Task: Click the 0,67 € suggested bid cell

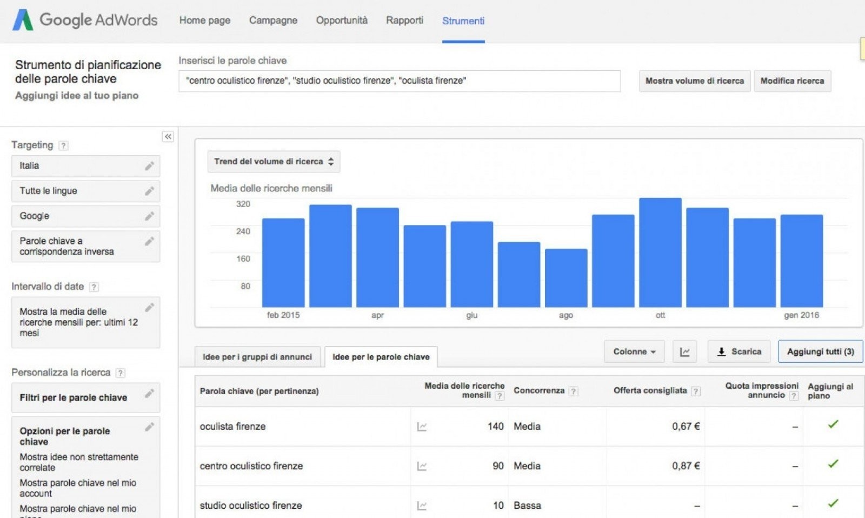Action: point(686,427)
